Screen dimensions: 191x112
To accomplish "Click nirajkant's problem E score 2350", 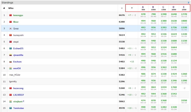I will [x=184, y=100].
